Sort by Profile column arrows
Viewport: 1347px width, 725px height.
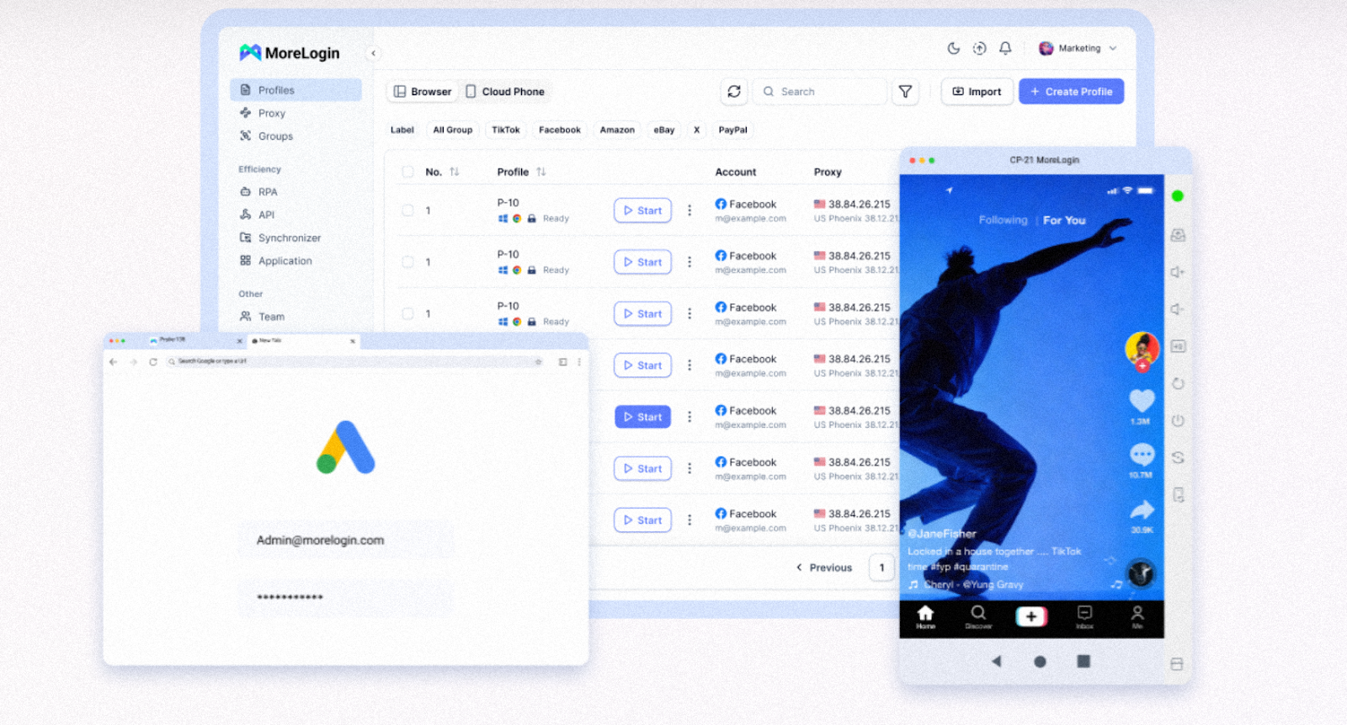pyautogui.click(x=541, y=172)
